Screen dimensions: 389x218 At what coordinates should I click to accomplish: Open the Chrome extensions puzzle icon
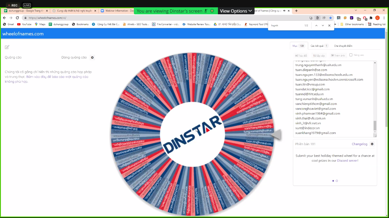click(371, 18)
